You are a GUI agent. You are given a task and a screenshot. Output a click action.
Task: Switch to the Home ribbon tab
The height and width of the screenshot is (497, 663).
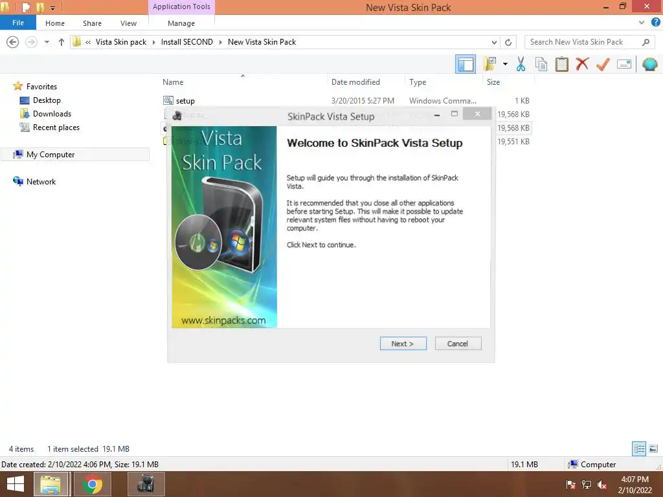click(55, 23)
